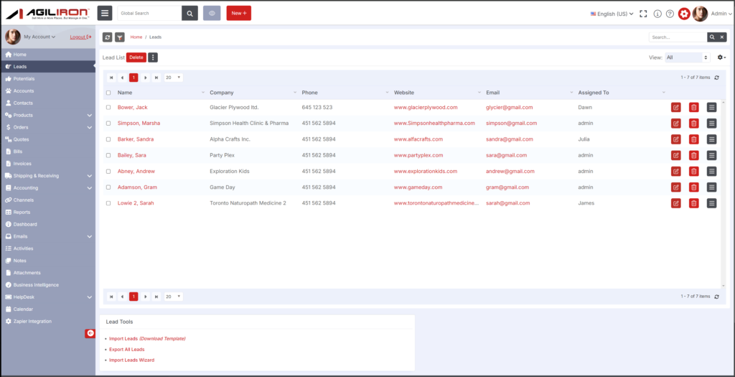
Task: Open row menu for Adamson, Gram
Action: [x=711, y=187]
